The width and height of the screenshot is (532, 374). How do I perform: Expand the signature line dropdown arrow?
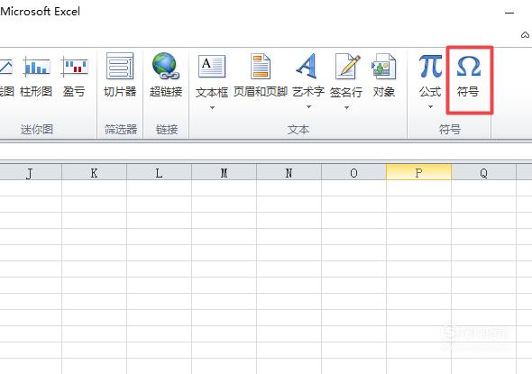pyautogui.click(x=346, y=108)
